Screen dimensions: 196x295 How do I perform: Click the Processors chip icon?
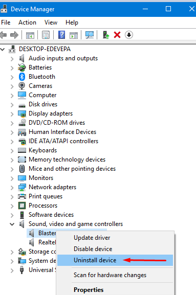[x=22, y=206]
